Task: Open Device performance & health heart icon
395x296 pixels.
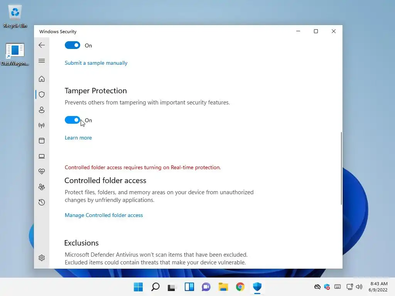Action: pyautogui.click(x=42, y=172)
